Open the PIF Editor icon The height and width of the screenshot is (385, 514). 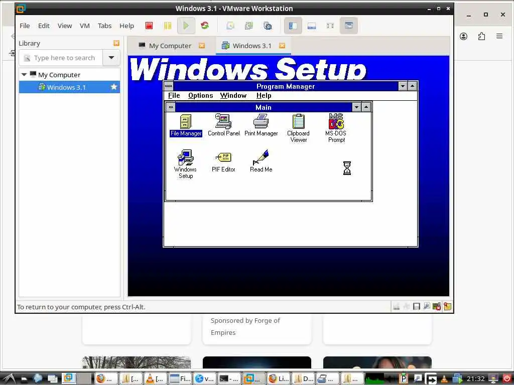click(223, 161)
